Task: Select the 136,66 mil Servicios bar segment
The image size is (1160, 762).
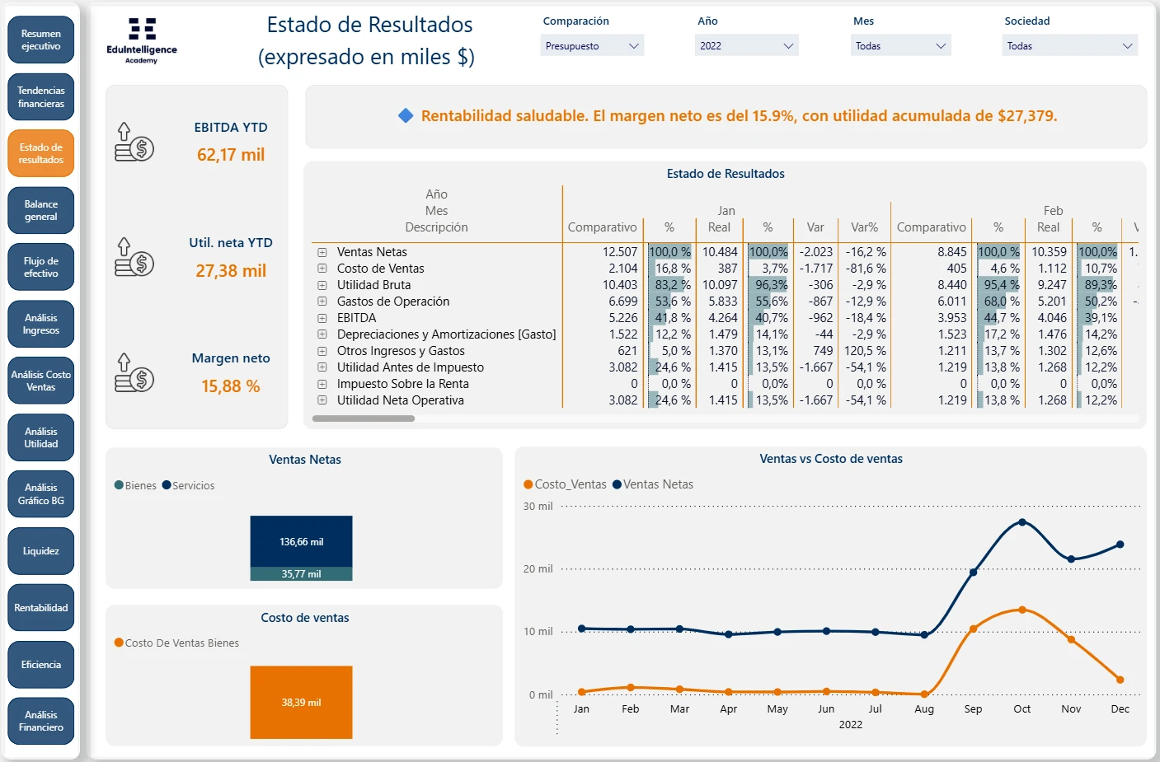Action: (x=302, y=541)
